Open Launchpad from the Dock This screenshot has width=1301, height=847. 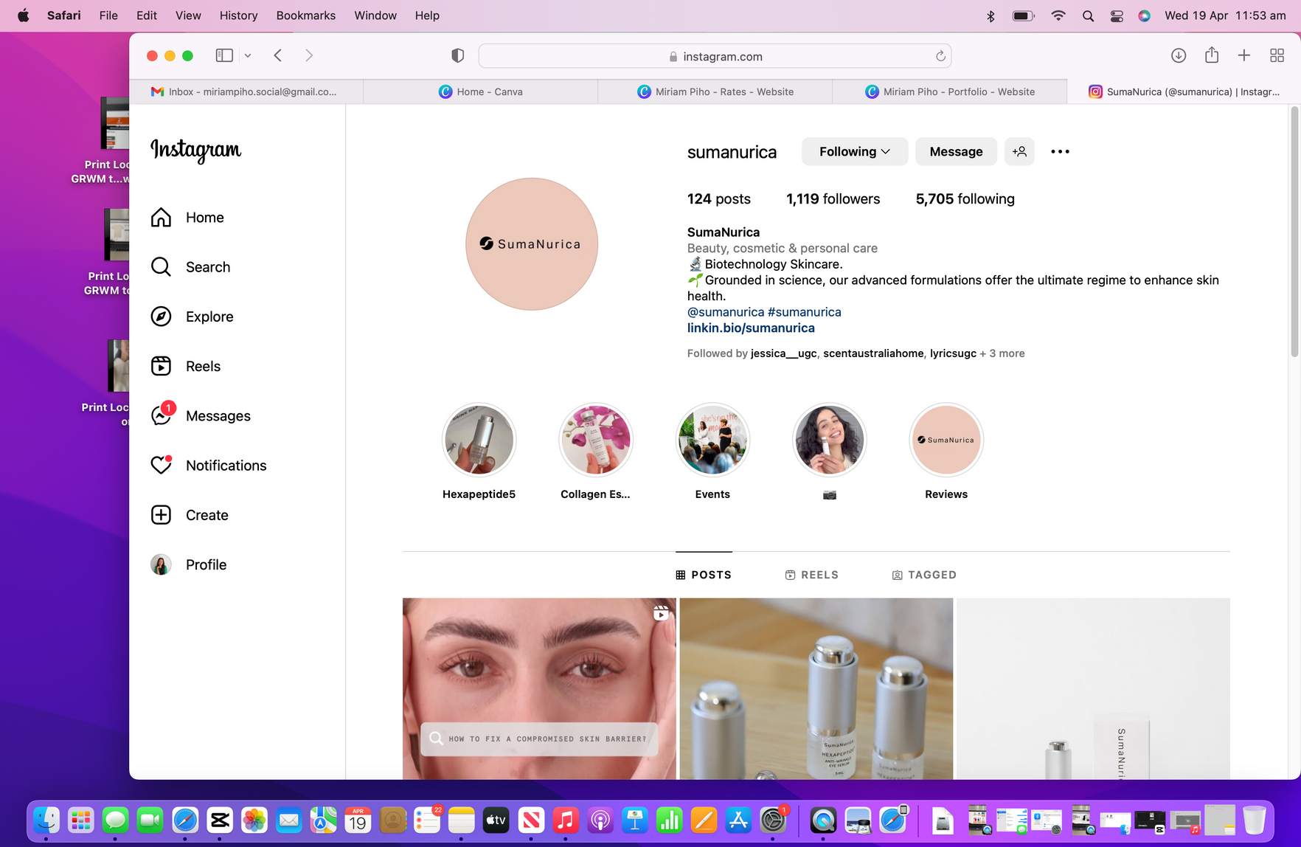80,820
